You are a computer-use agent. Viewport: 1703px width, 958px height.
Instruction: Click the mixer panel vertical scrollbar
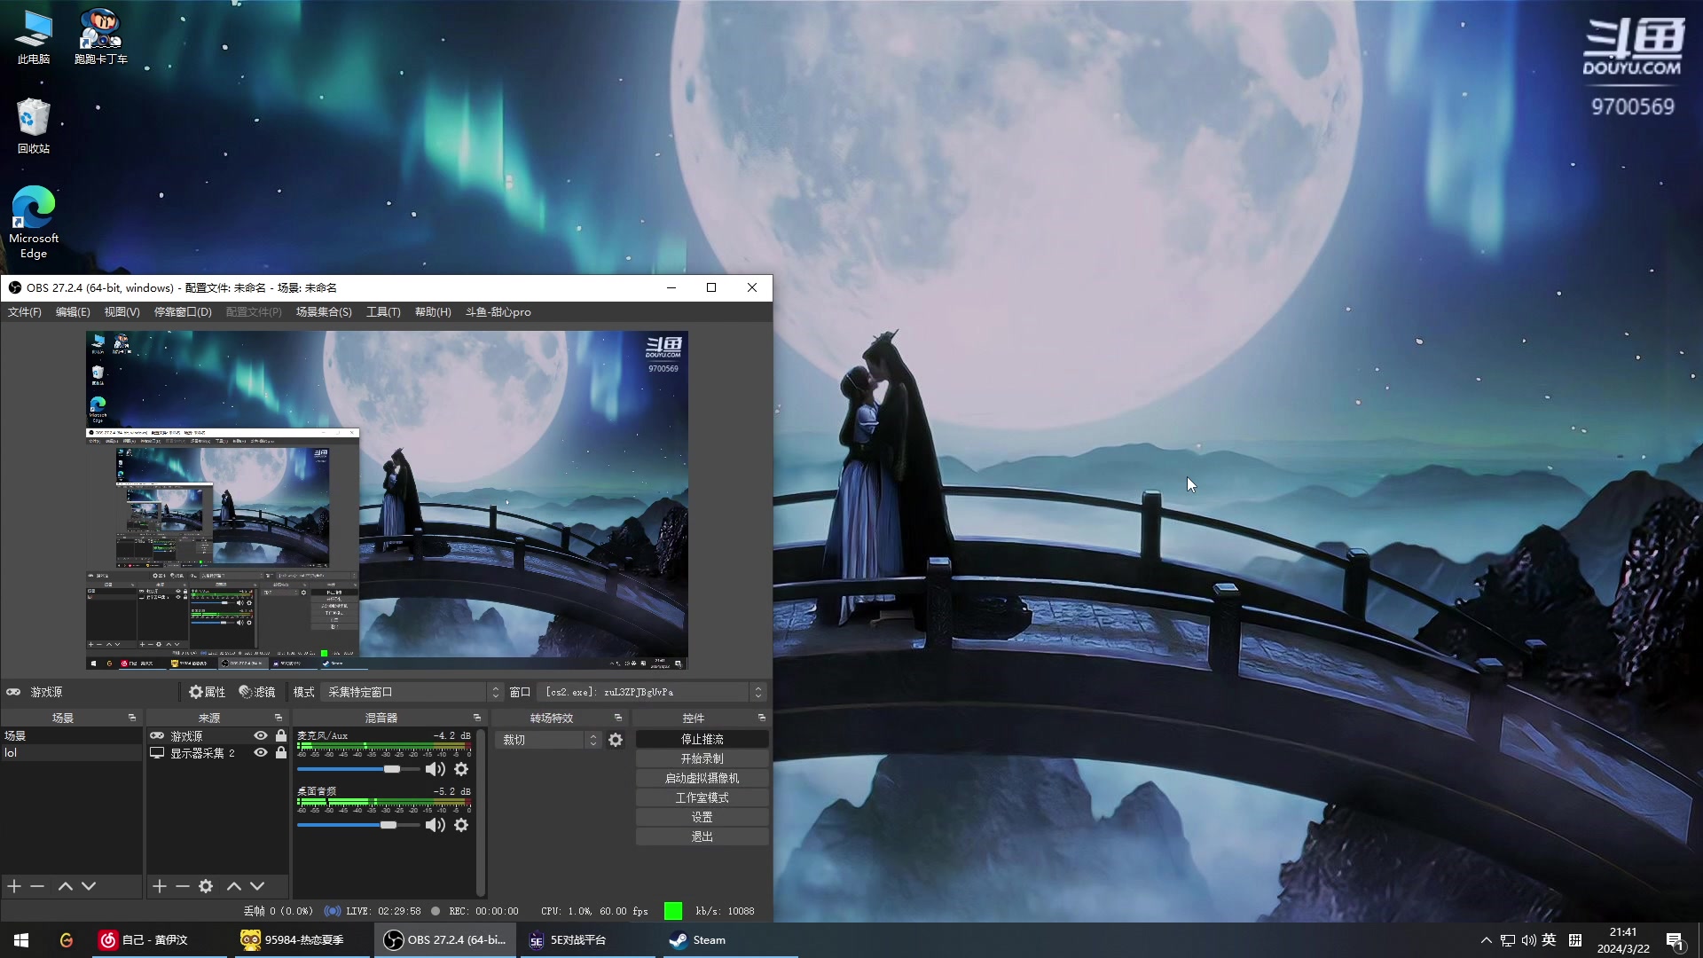coord(481,812)
